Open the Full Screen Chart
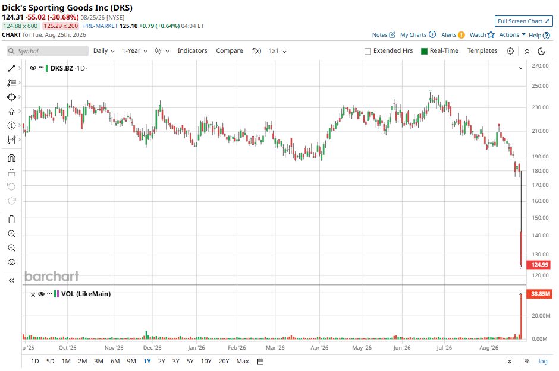The image size is (559, 371). click(523, 21)
